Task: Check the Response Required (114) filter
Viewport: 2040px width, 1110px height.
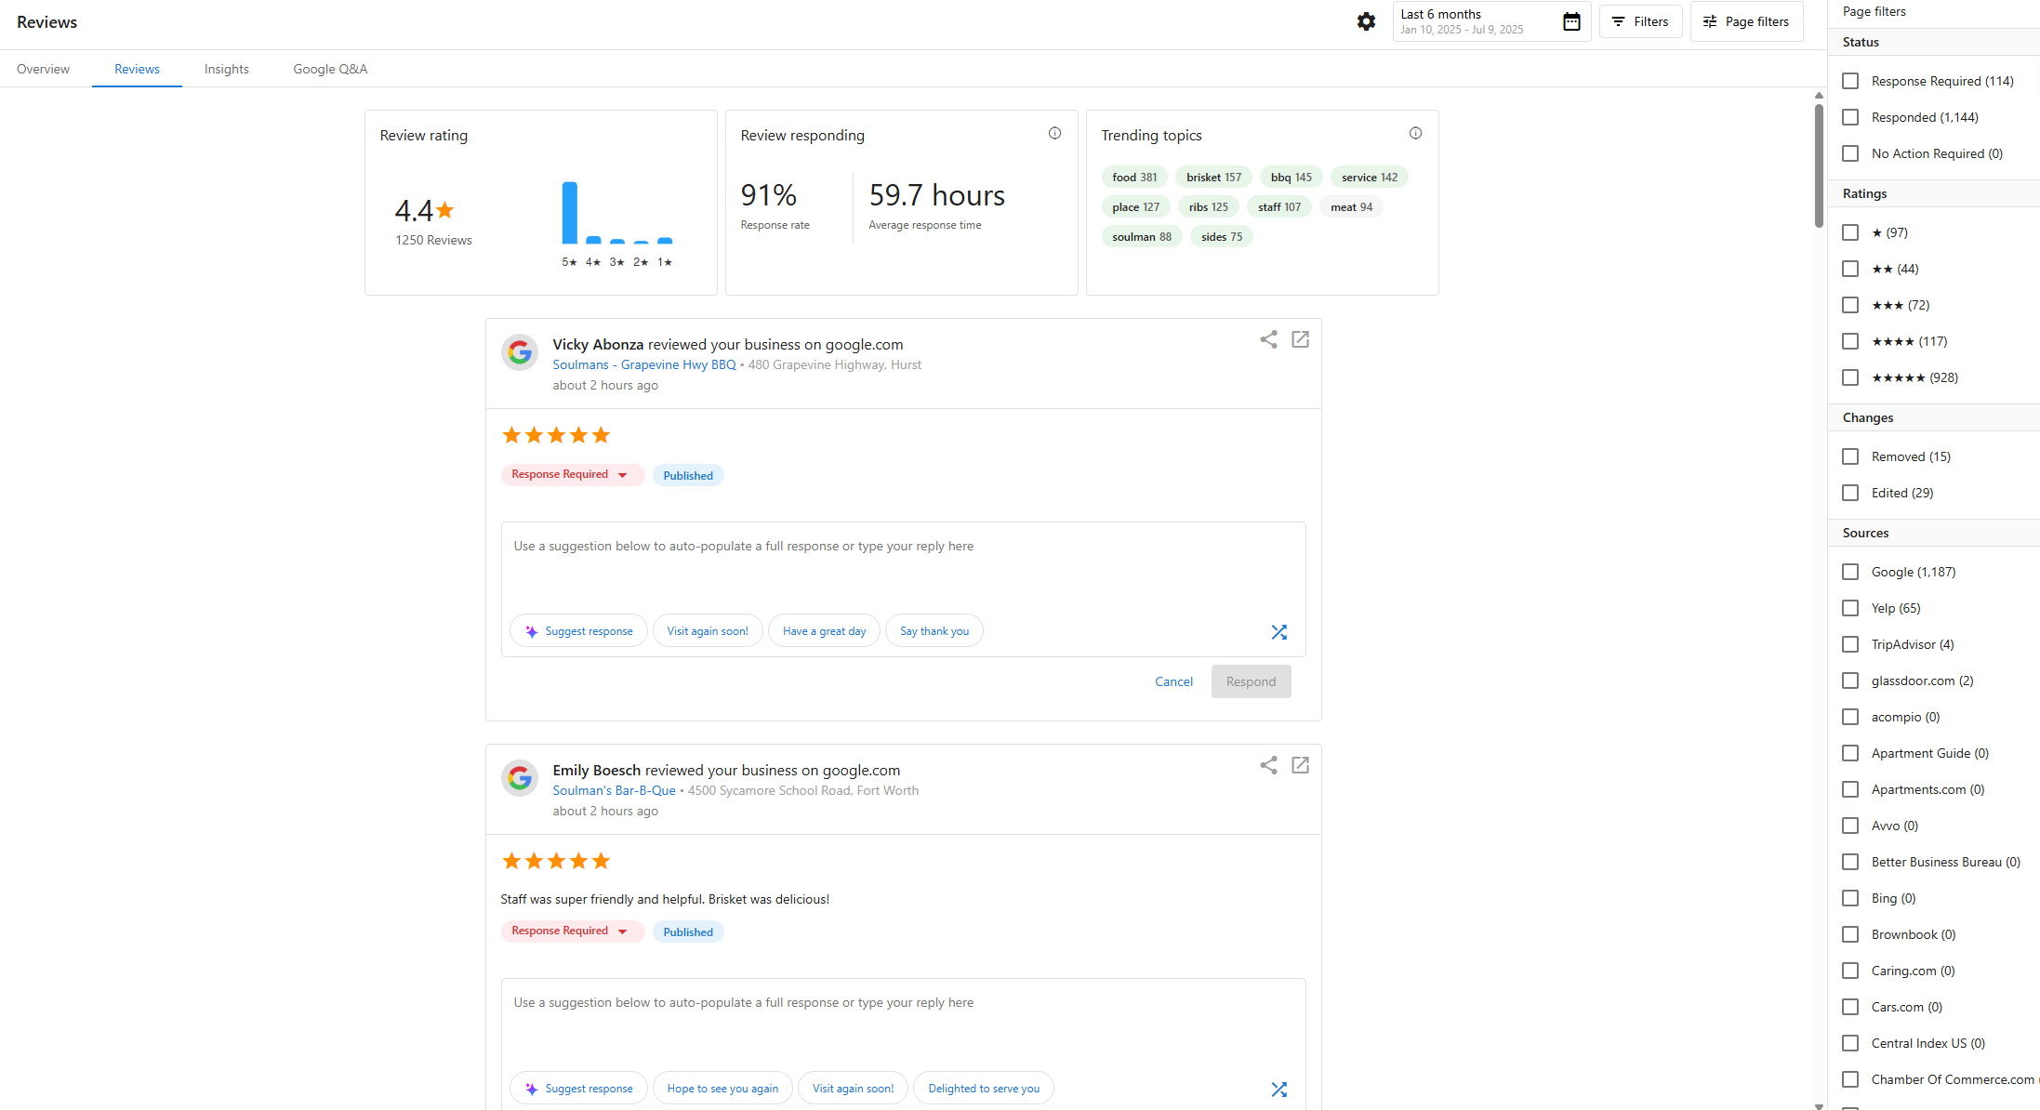Action: click(x=1850, y=81)
